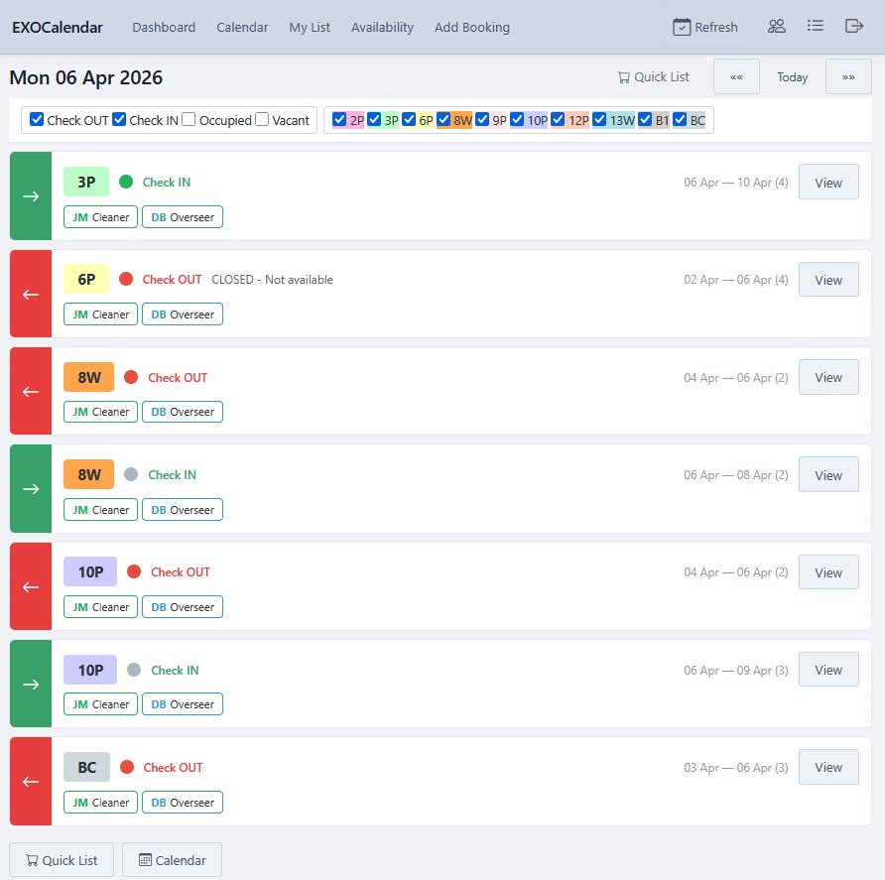This screenshot has width=885, height=880.
Task: Enable the Occupied filter checkbox
Action: click(190, 119)
